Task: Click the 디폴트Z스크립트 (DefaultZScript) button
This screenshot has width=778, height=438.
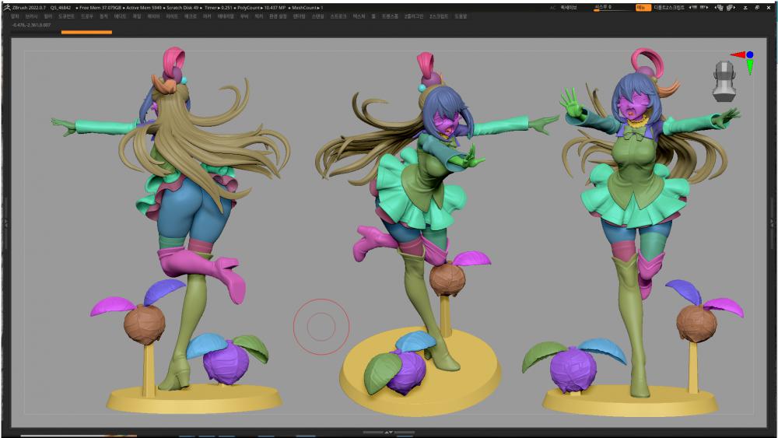Action: click(x=669, y=8)
